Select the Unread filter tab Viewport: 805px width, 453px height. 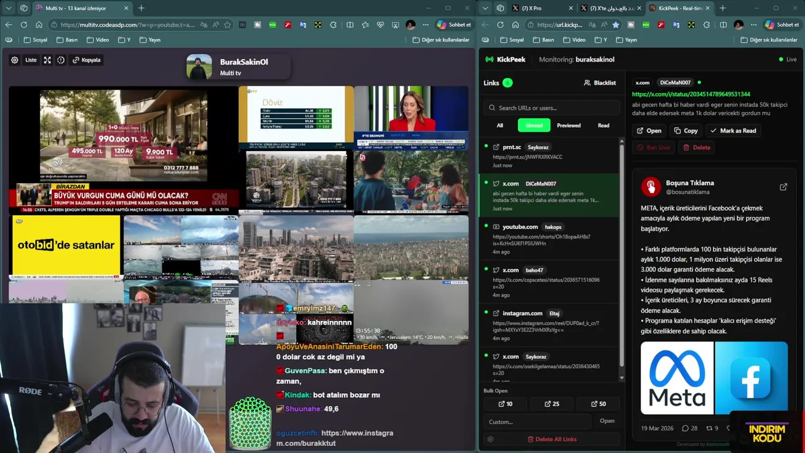pyautogui.click(x=534, y=125)
